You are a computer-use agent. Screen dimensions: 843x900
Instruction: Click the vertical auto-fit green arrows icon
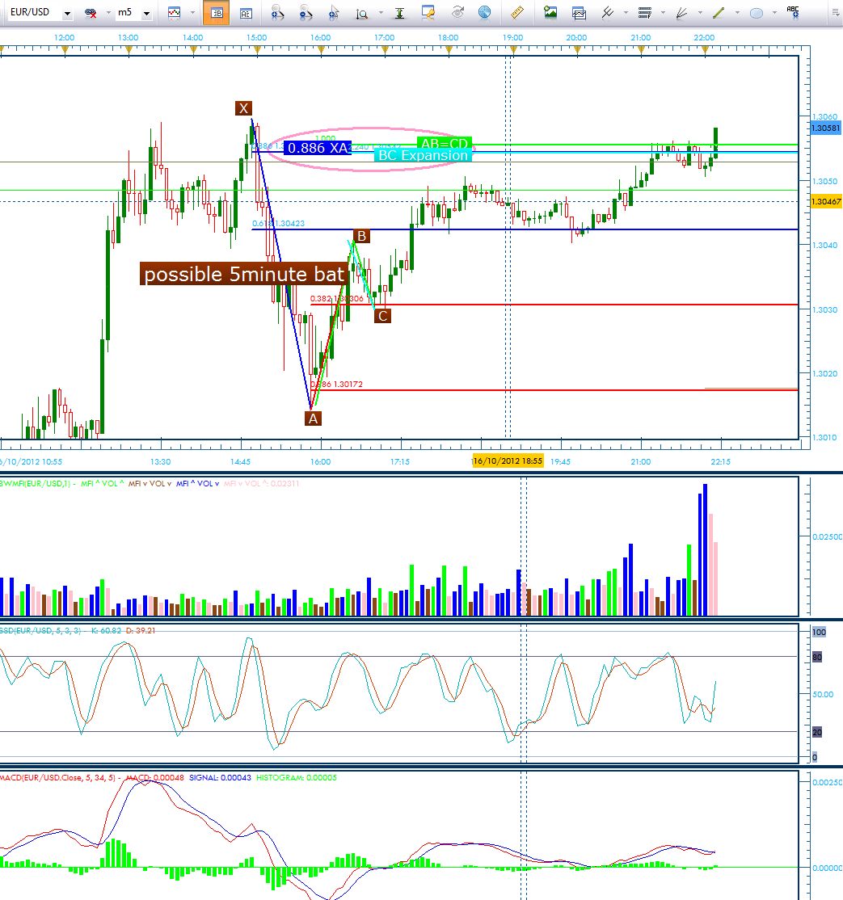coord(400,13)
